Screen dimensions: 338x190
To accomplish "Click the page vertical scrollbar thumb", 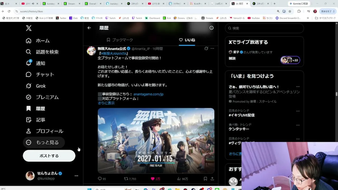I will pos(336,94).
